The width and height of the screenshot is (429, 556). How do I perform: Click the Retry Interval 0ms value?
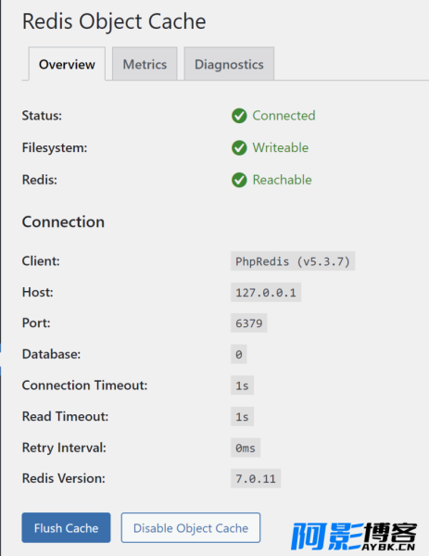tap(246, 448)
